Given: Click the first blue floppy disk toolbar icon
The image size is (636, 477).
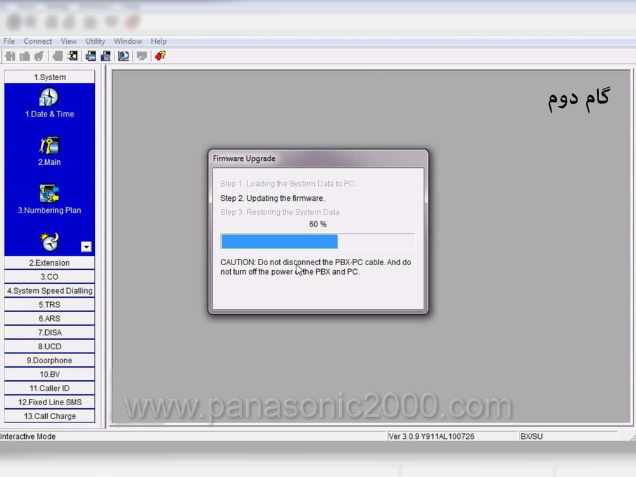Looking at the screenshot, I should point(91,56).
